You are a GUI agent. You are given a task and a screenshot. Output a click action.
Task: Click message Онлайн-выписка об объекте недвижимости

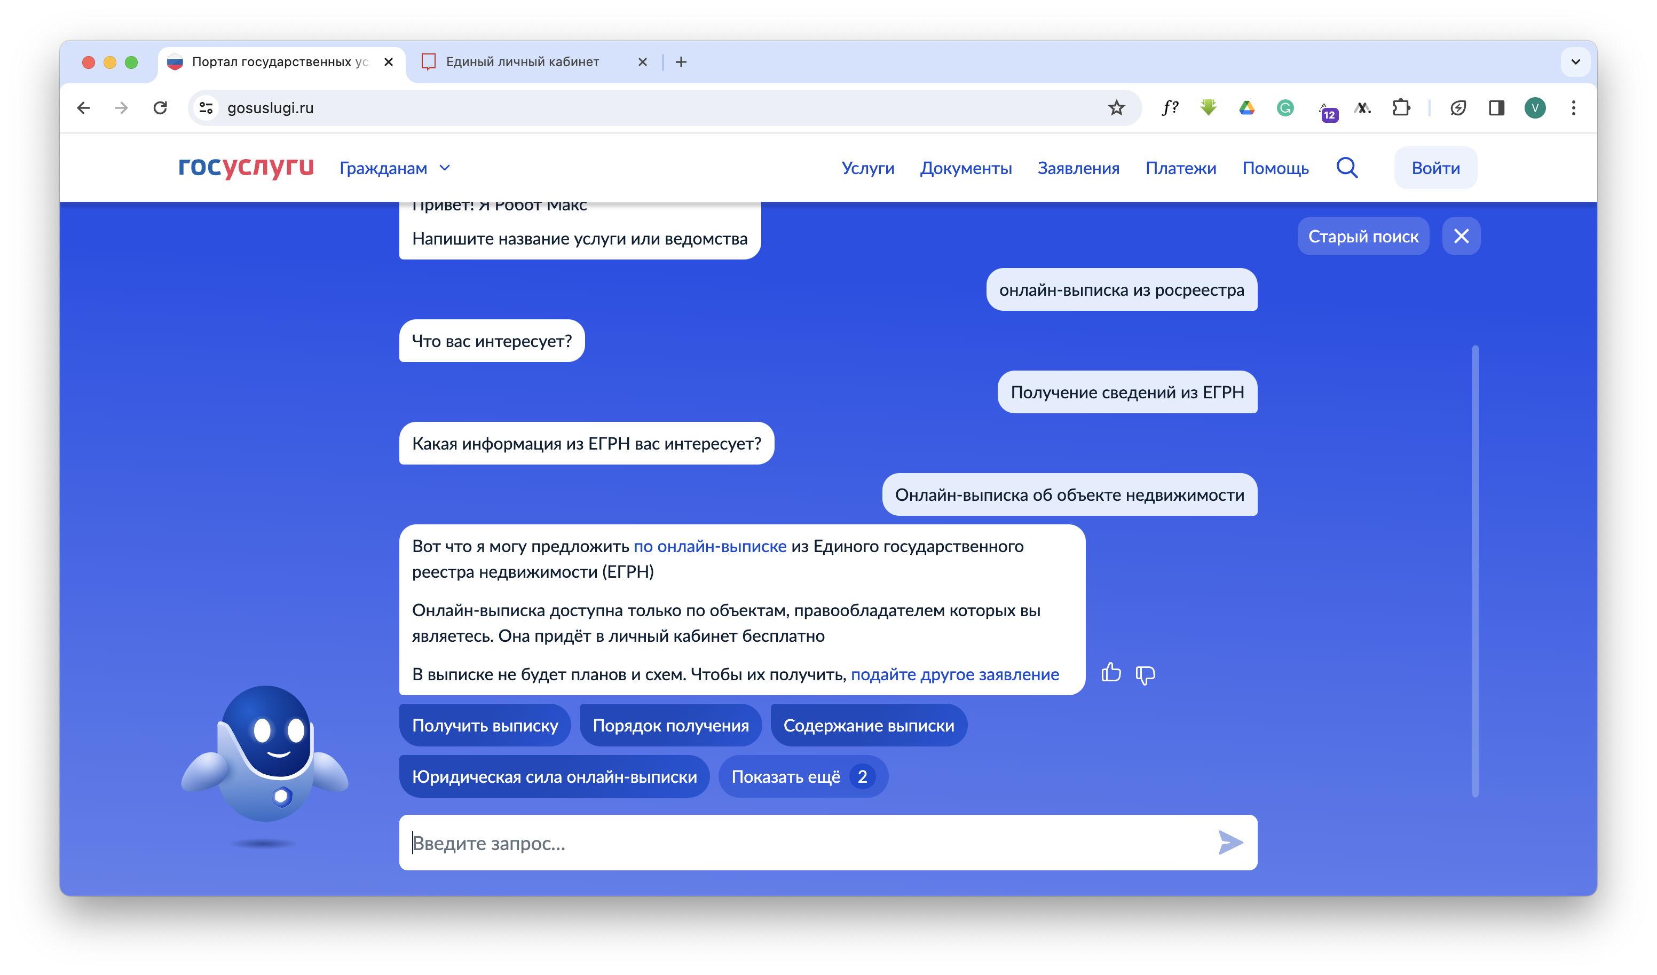pos(1069,496)
